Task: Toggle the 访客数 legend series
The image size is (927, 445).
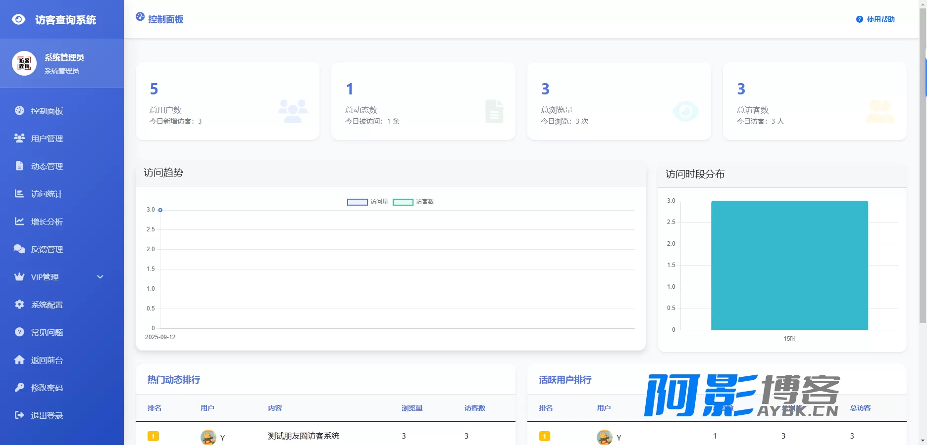Action: click(413, 202)
